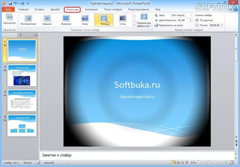Click the русский language indicator
This screenshot has width=240, height=167.
(49, 163)
